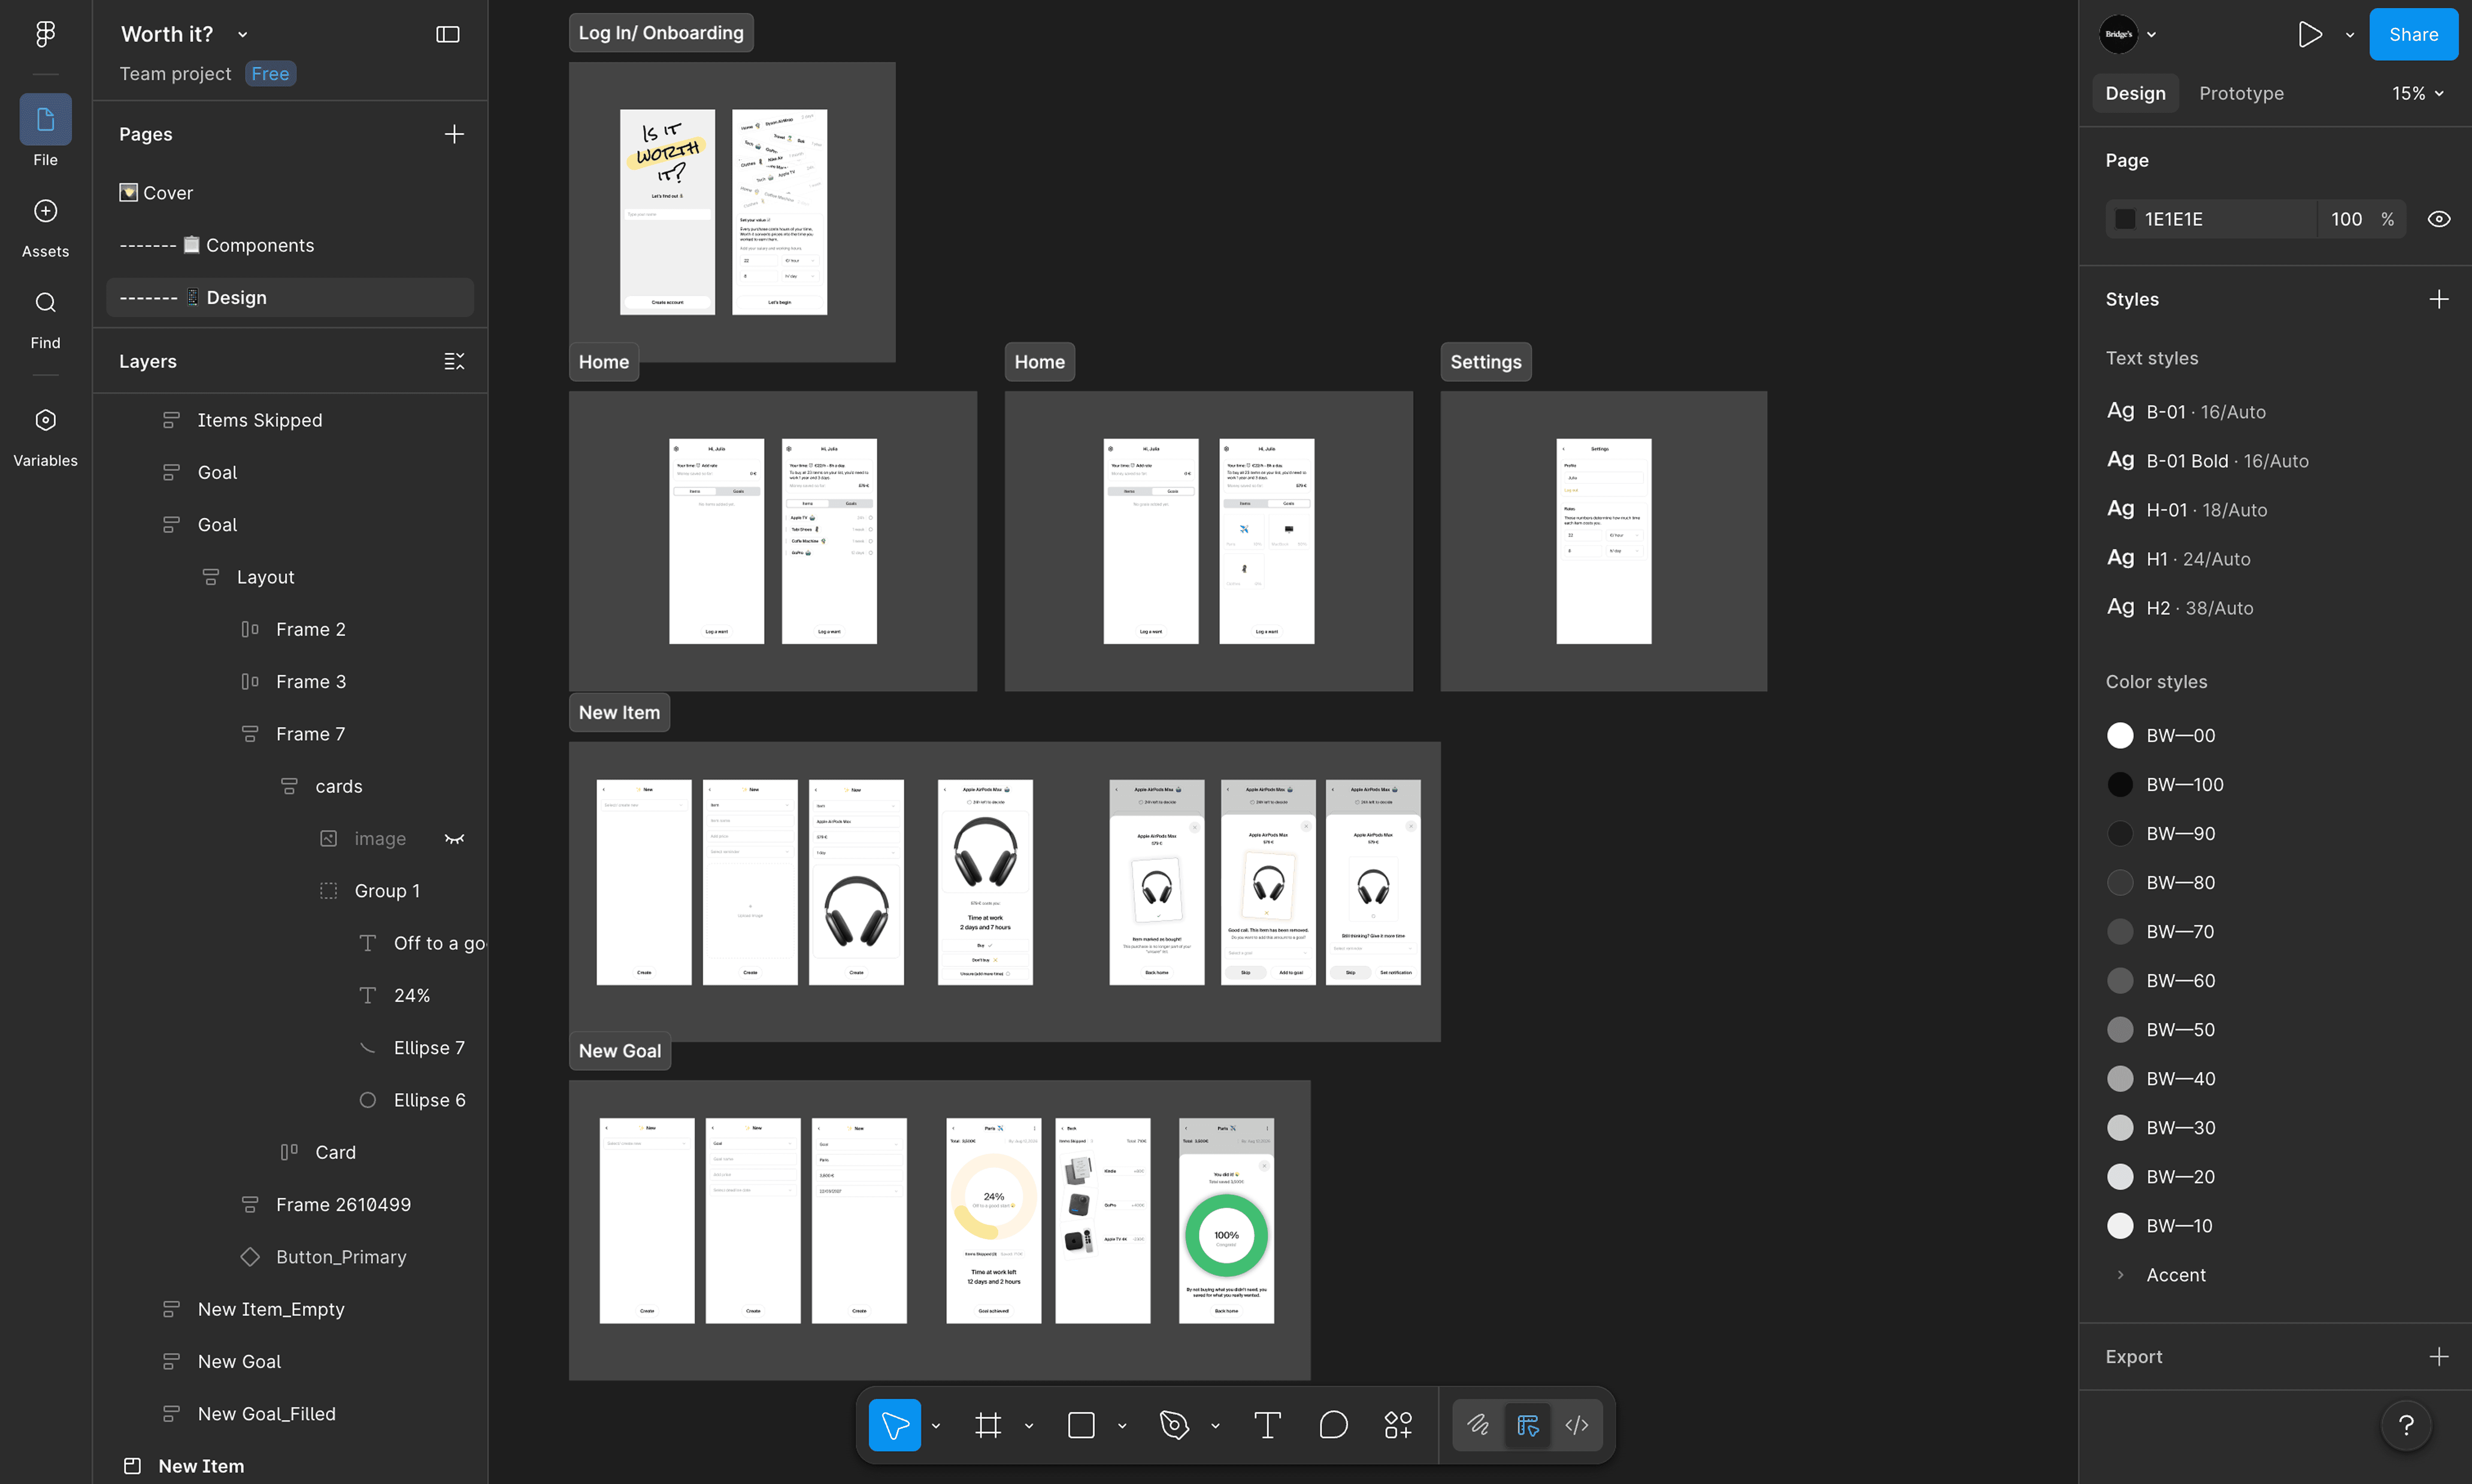This screenshot has height=1484, width=2472.
Task: Open the 15% zoom dropdown
Action: 2417,93
